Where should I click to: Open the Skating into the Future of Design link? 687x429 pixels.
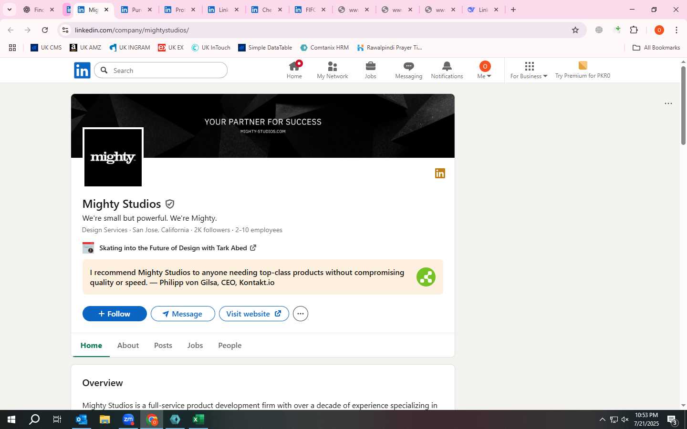[177, 248]
